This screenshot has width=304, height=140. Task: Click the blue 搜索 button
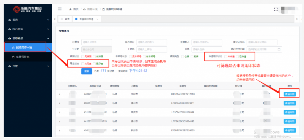[x=86, y=71]
